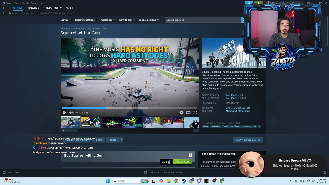Screen dimensions: 329x185
Task: Click the Steam announcements megaphone button
Action: tap(249, 3)
